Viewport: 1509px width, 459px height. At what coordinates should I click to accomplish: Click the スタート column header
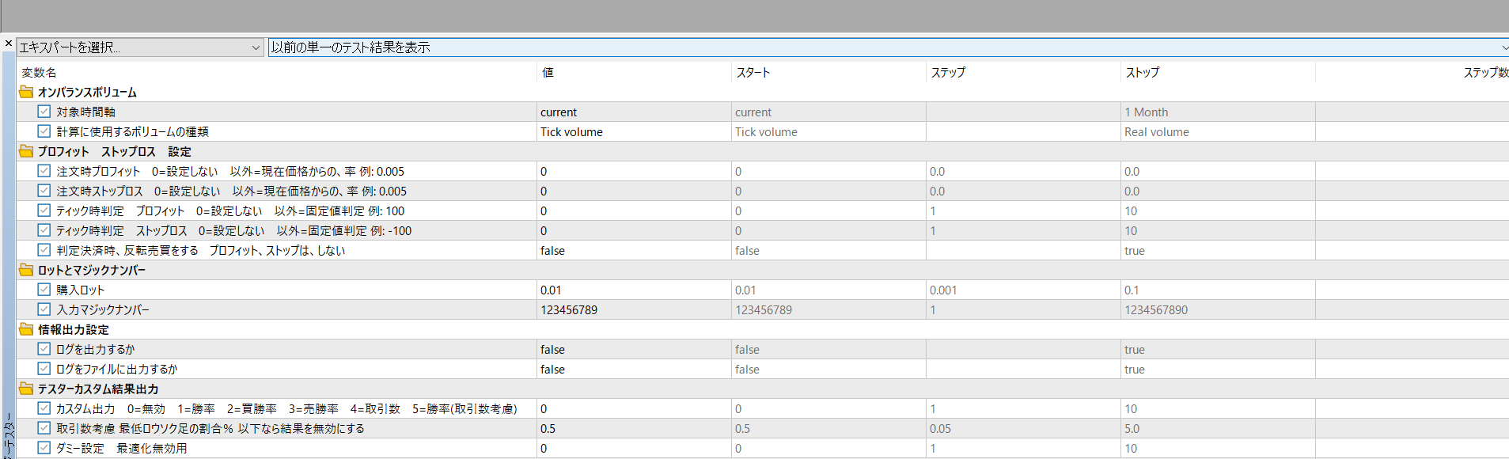pos(829,72)
